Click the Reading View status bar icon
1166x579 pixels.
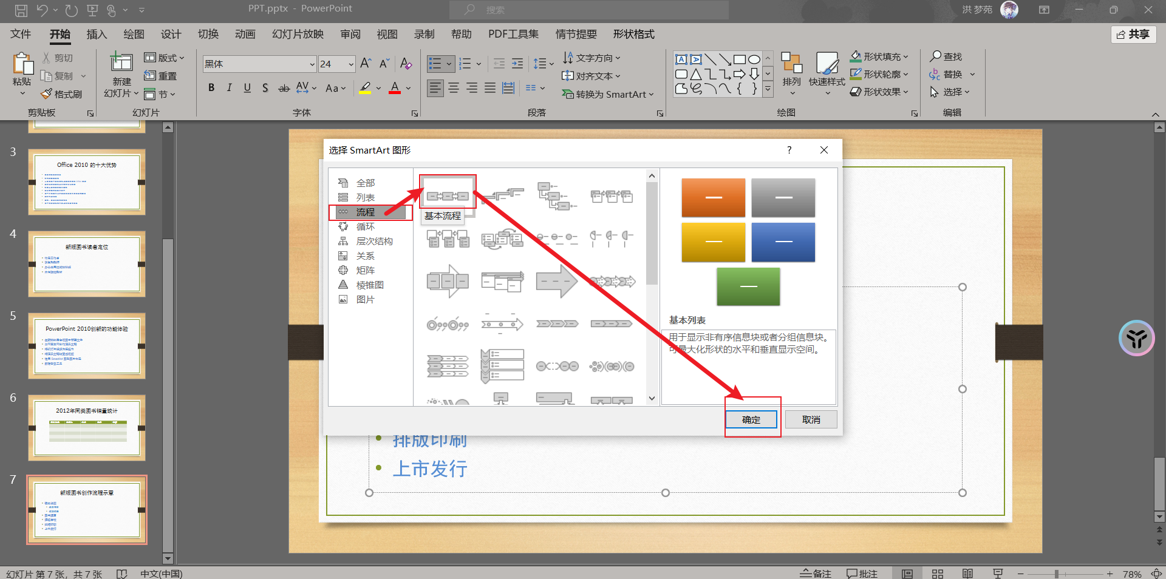click(x=968, y=574)
